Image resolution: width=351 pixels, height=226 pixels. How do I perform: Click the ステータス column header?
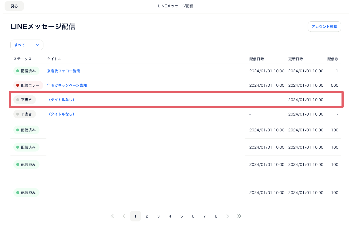[22, 59]
